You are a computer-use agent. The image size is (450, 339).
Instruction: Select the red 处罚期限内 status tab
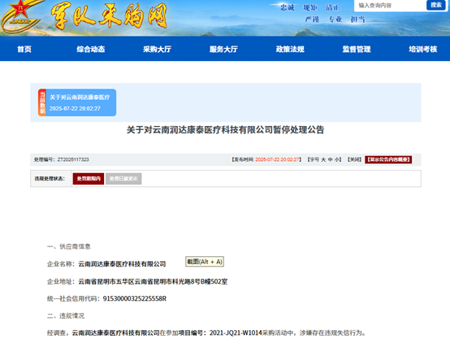coord(89,179)
